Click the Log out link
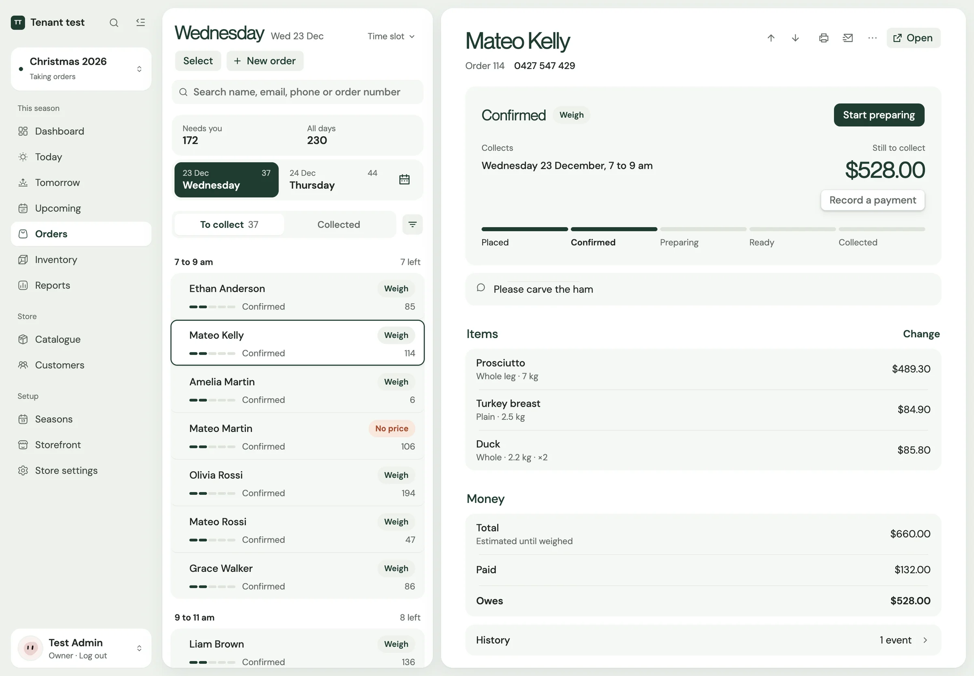This screenshot has height=676, width=974. (x=93, y=656)
